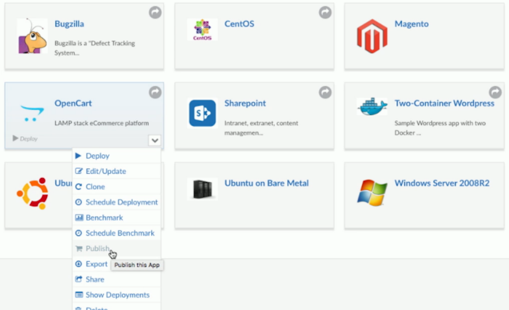509x310 pixels.
Task: Select Deploy from the dropdown menu
Action: pyautogui.click(x=97, y=156)
